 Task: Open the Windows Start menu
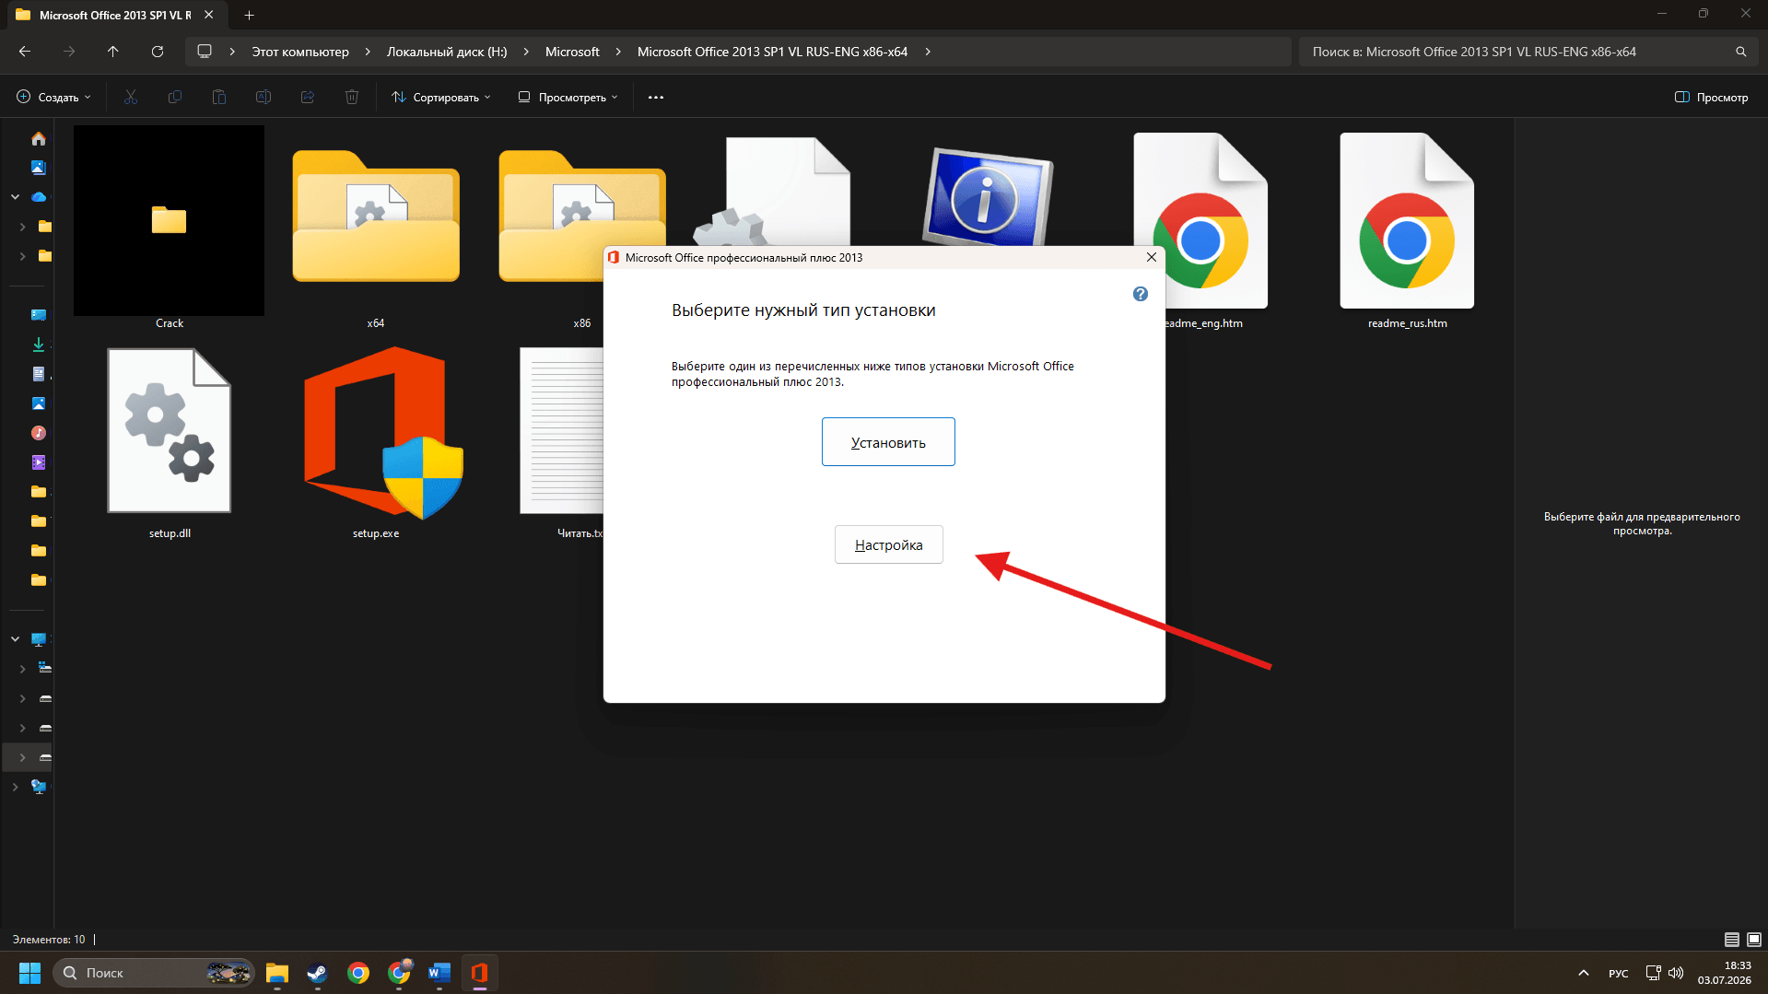point(29,973)
